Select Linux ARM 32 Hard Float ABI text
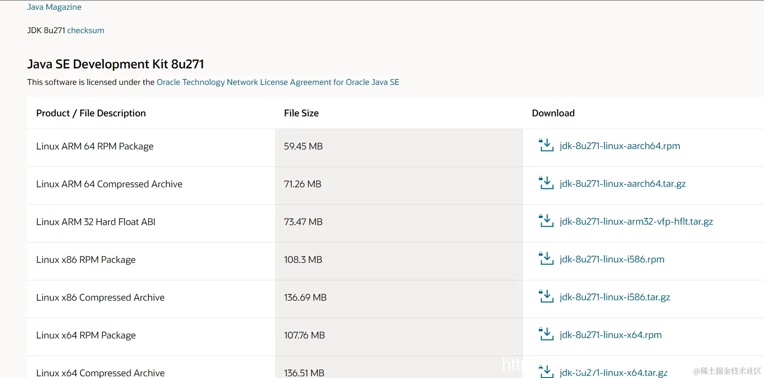The image size is (764, 378). (x=96, y=222)
